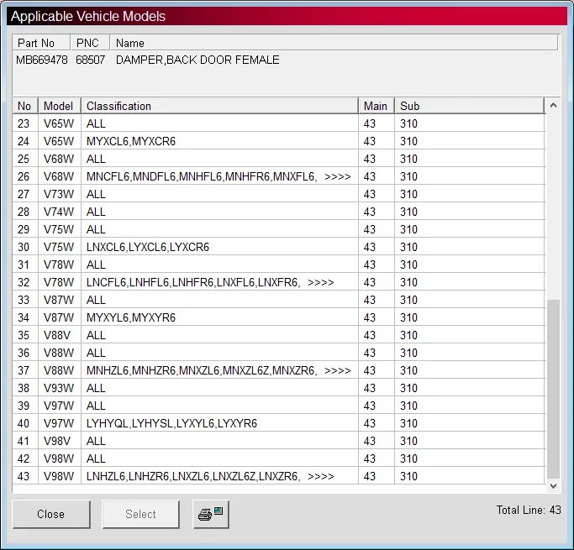Click the LNHZL6,LNHZR6 classification in row 43
Image resolution: width=574 pixels, height=550 pixels.
point(193,476)
